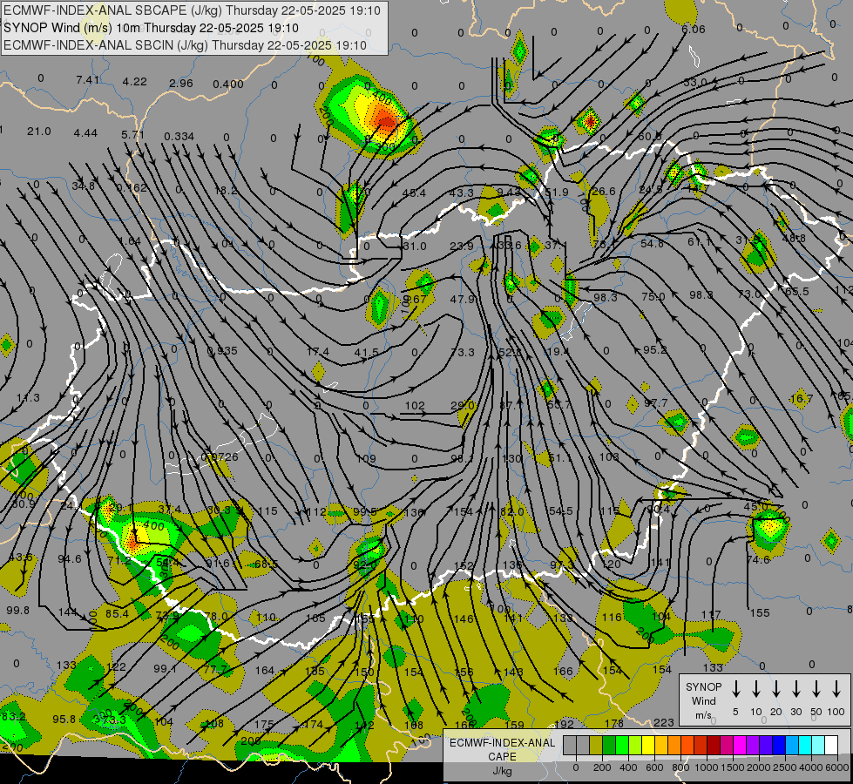
Task: Click the '2500' tick label in the CAPE legend
Action: (785, 767)
